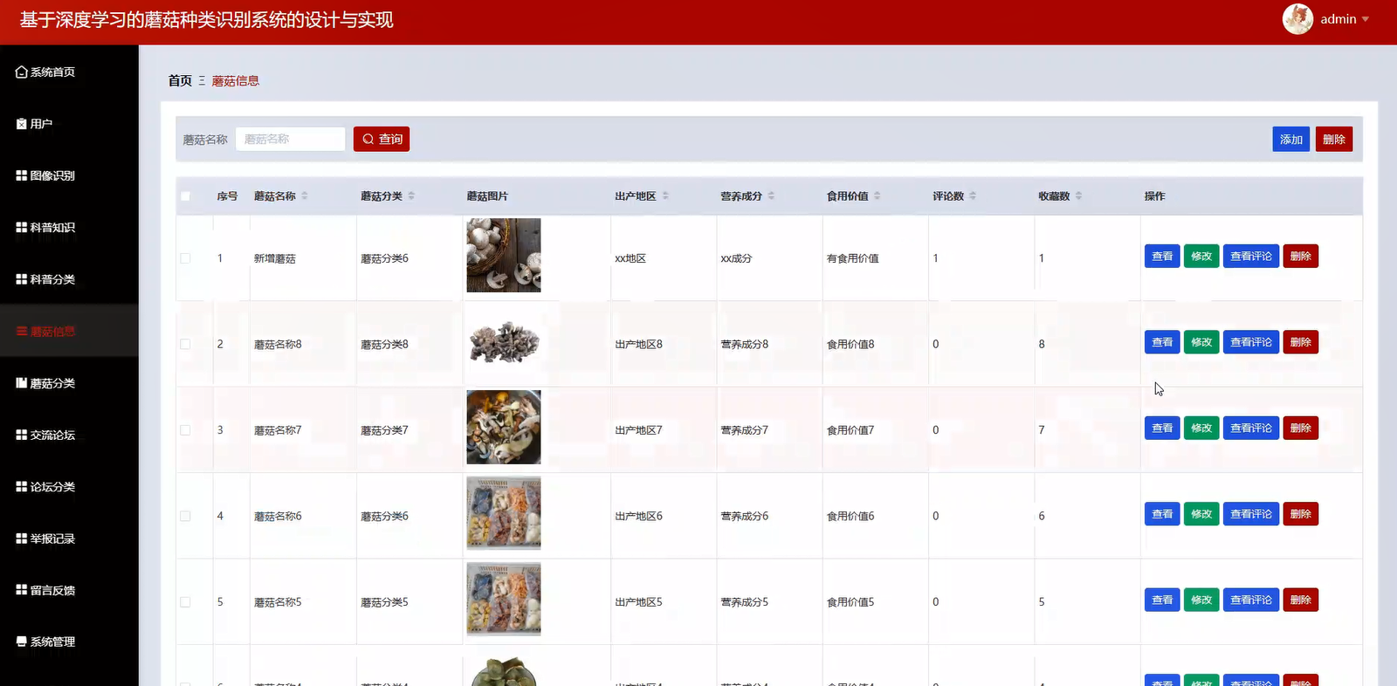Open the 举报记录 menu item

point(69,539)
